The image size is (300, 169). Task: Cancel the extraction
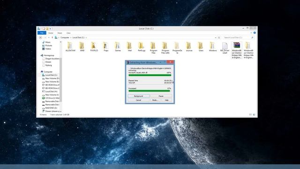(x=139, y=100)
